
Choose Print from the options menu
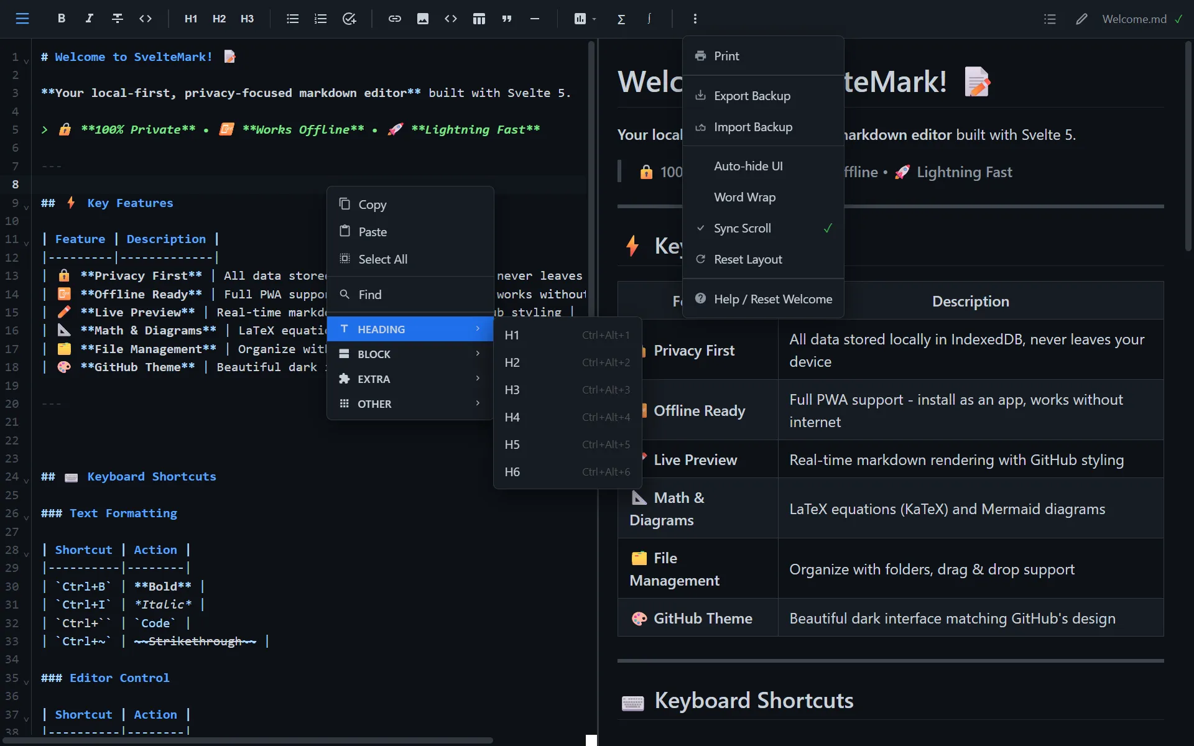(x=763, y=56)
